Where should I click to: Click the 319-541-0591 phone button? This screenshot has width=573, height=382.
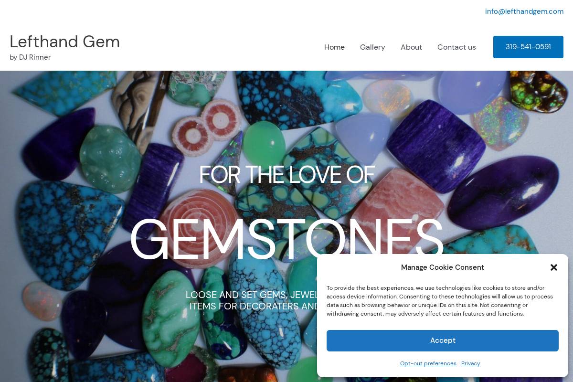tap(528, 47)
